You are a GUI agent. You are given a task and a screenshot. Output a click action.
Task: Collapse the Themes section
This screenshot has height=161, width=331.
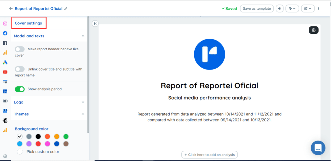[83, 114]
